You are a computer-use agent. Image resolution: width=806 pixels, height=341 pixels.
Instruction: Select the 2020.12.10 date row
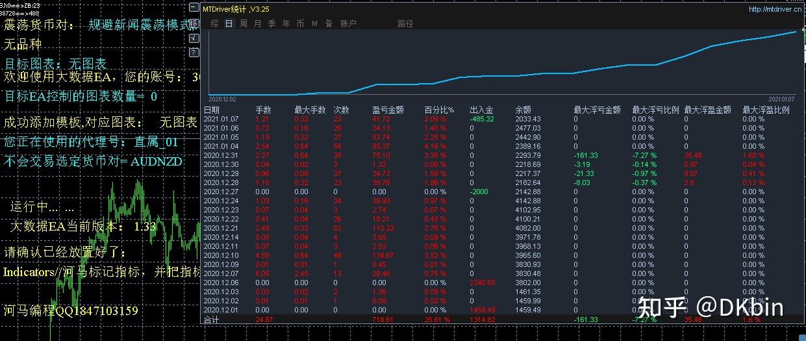pos(221,255)
